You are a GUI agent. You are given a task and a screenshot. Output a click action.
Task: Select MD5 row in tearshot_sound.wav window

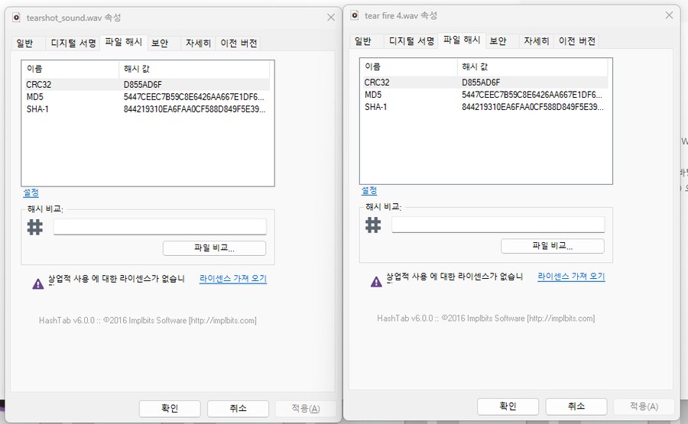(x=146, y=97)
